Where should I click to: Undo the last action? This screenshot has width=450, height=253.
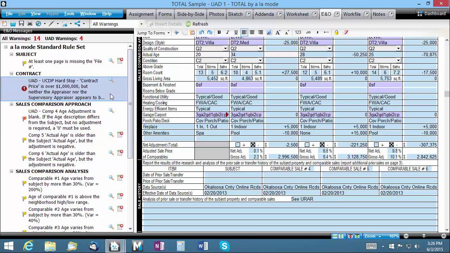pyautogui.click(x=201, y=33)
